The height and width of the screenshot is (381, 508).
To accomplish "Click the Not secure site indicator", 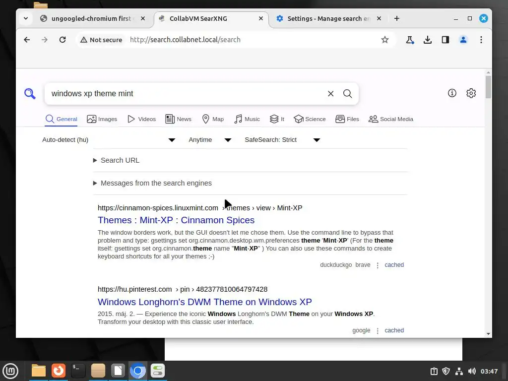I will (x=101, y=40).
